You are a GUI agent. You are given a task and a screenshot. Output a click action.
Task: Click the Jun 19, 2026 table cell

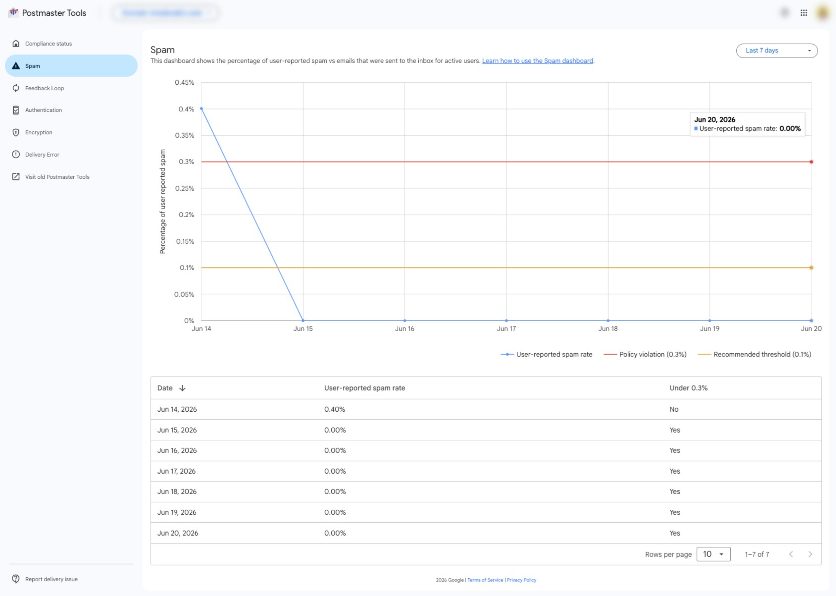click(177, 512)
